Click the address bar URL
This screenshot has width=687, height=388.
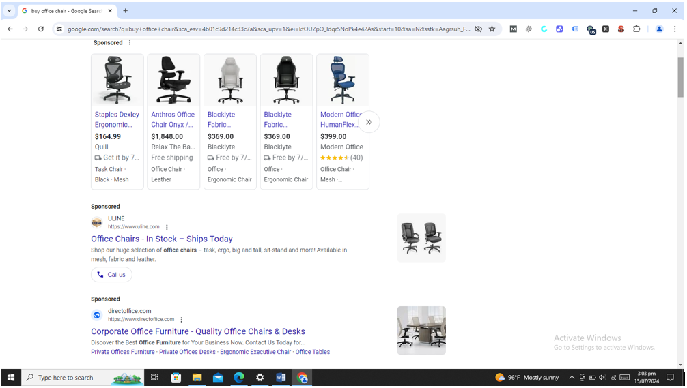click(x=268, y=29)
